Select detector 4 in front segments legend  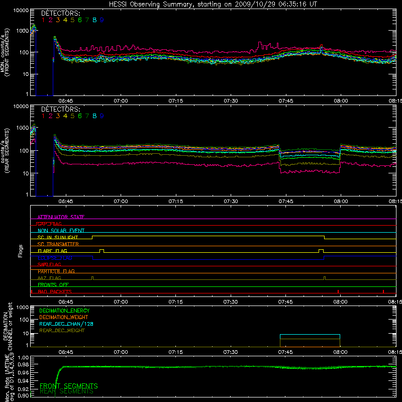click(65, 20)
